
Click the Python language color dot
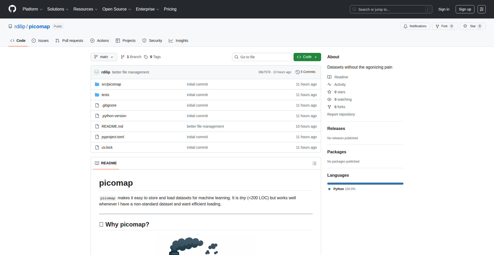point(329,189)
